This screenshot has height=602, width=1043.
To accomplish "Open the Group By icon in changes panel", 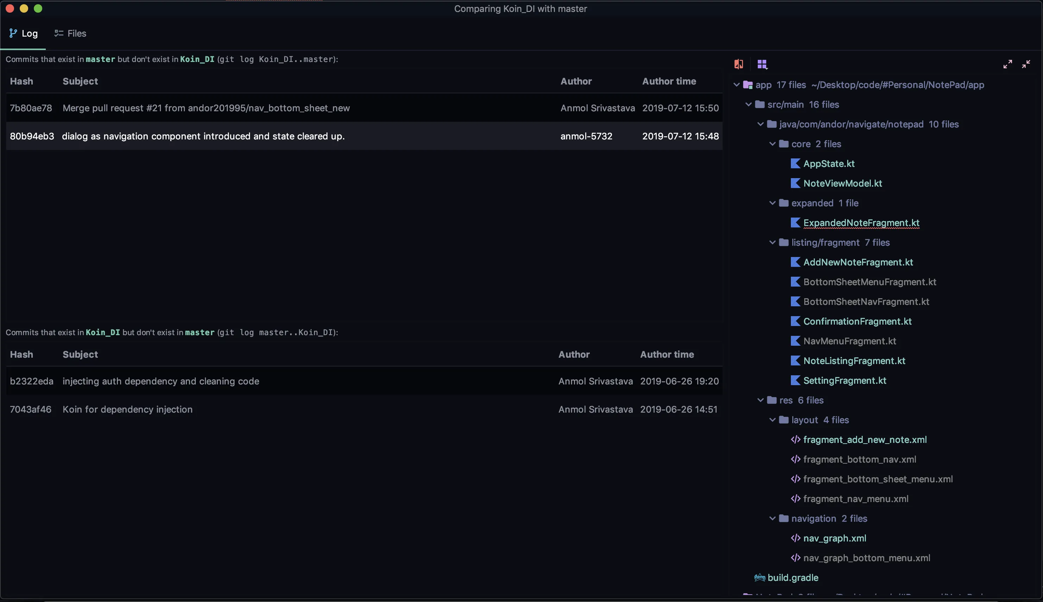I will [762, 64].
